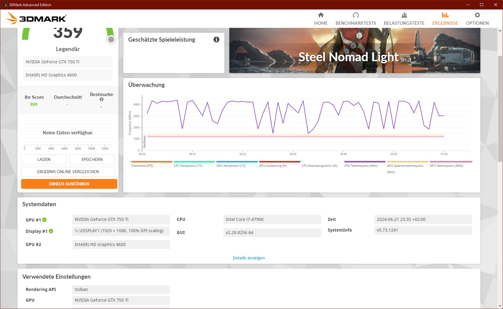This screenshot has height=309, width=503.
Task: Click the GPU #1 green check icon
Action: [x=44, y=220]
